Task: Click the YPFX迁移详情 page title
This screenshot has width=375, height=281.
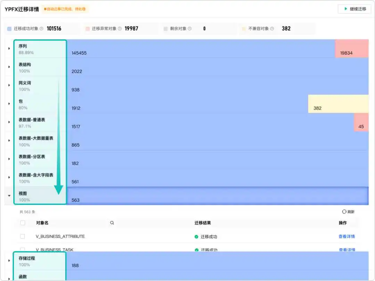Action: coord(22,9)
